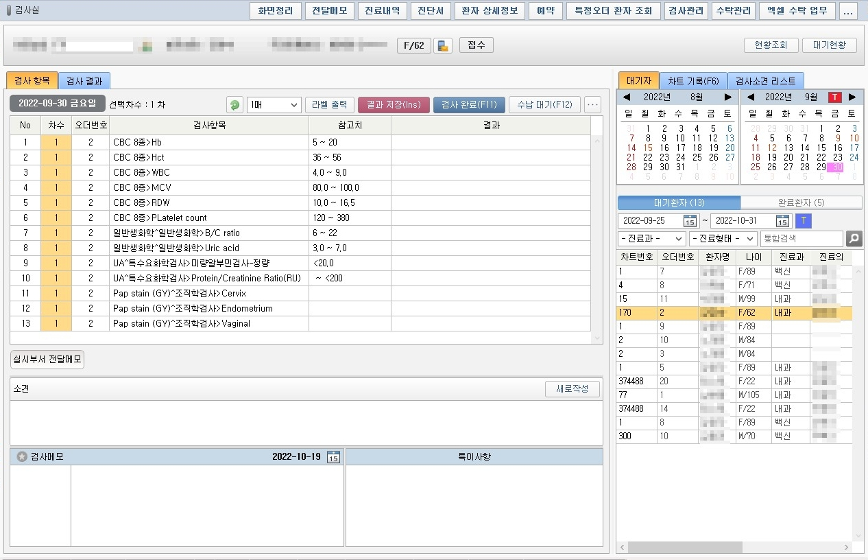This screenshot has width=868, height=560.
Task: Switch to the 검사 결과 tab
Action: coord(84,81)
